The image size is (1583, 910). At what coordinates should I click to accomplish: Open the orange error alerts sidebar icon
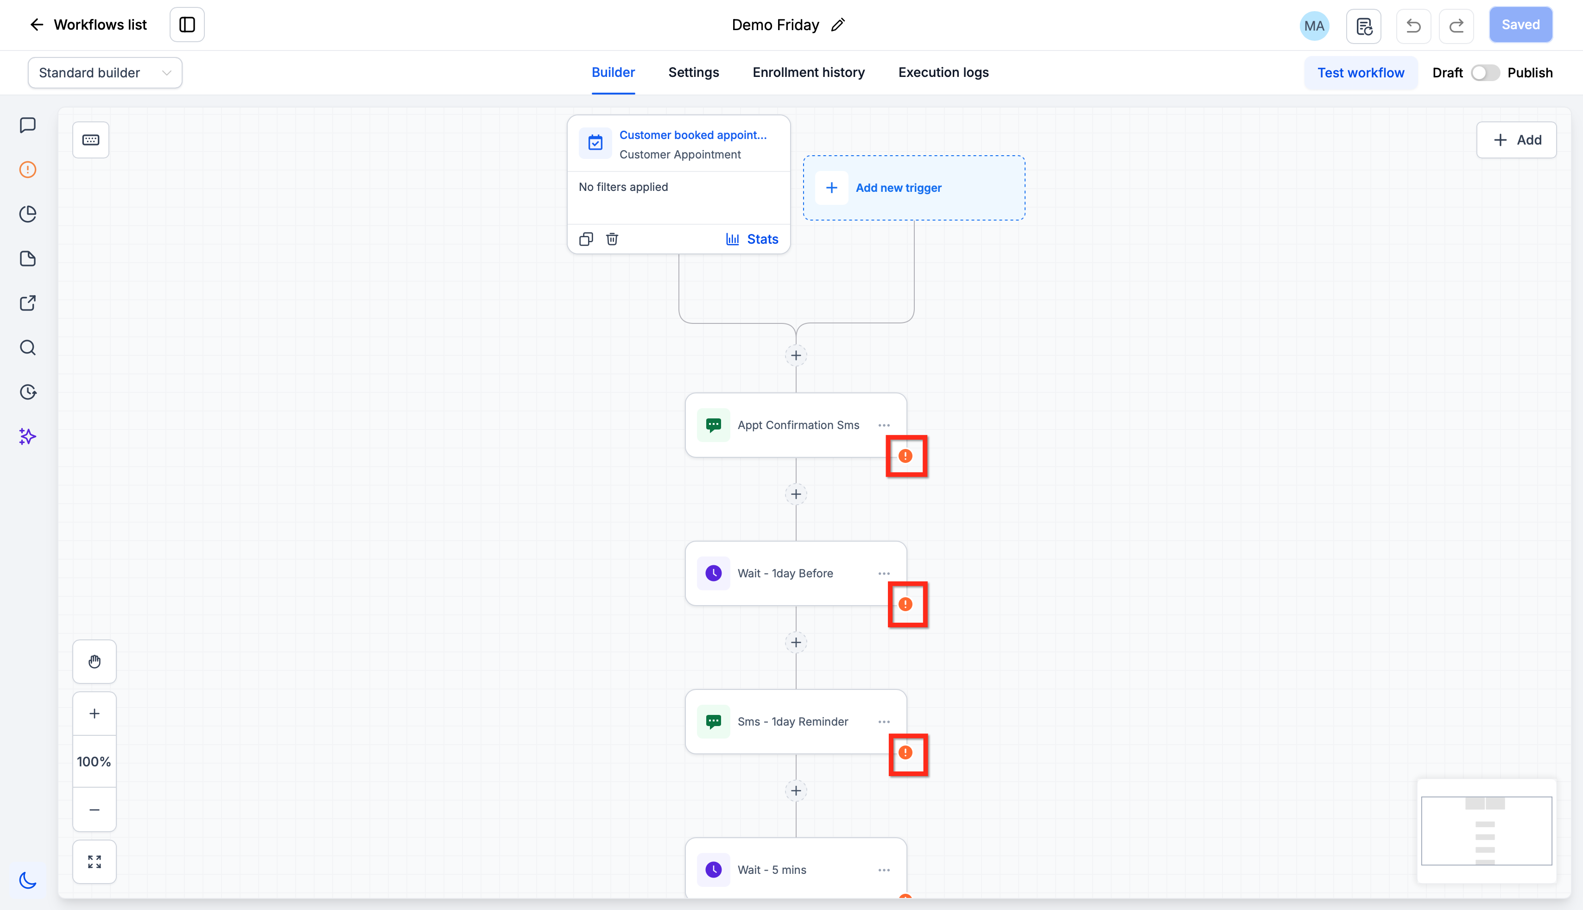[x=27, y=170]
